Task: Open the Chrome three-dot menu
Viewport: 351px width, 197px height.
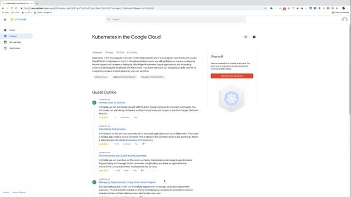Action: (348, 8)
